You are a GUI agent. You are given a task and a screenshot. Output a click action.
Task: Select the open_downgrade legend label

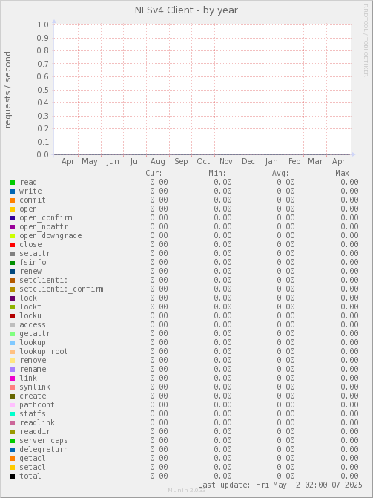pos(50,236)
